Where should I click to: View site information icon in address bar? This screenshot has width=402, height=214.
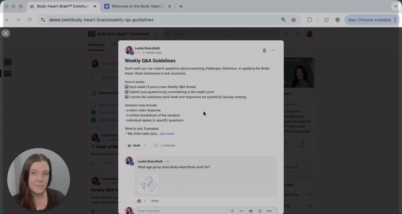pyautogui.click(x=43, y=20)
